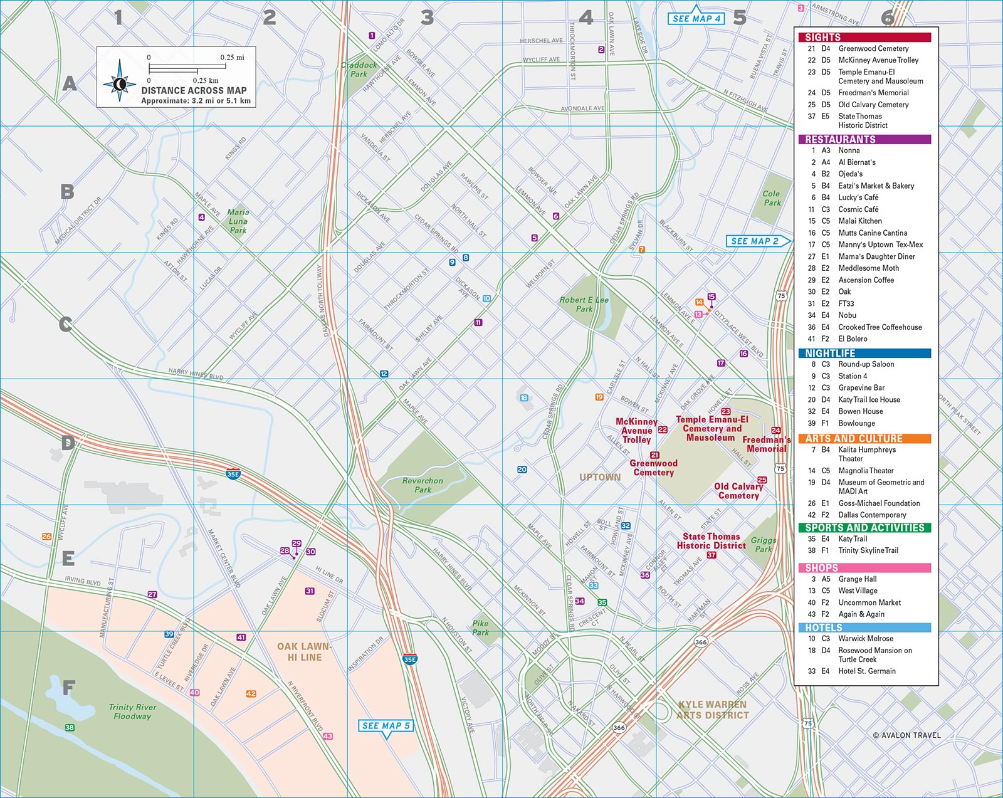The width and height of the screenshot is (1003, 798).
Task: Click the UPTOWN district label
Action: 600,477
